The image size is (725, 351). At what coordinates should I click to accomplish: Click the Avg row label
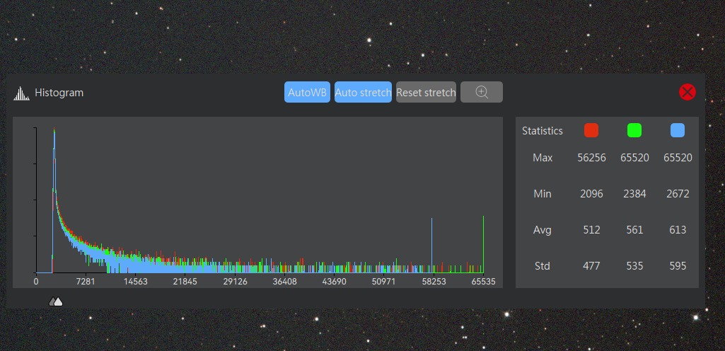pyautogui.click(x=543, y=230)
